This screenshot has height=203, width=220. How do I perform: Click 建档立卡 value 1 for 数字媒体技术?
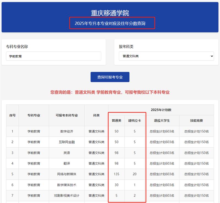(x=134, y=185)
